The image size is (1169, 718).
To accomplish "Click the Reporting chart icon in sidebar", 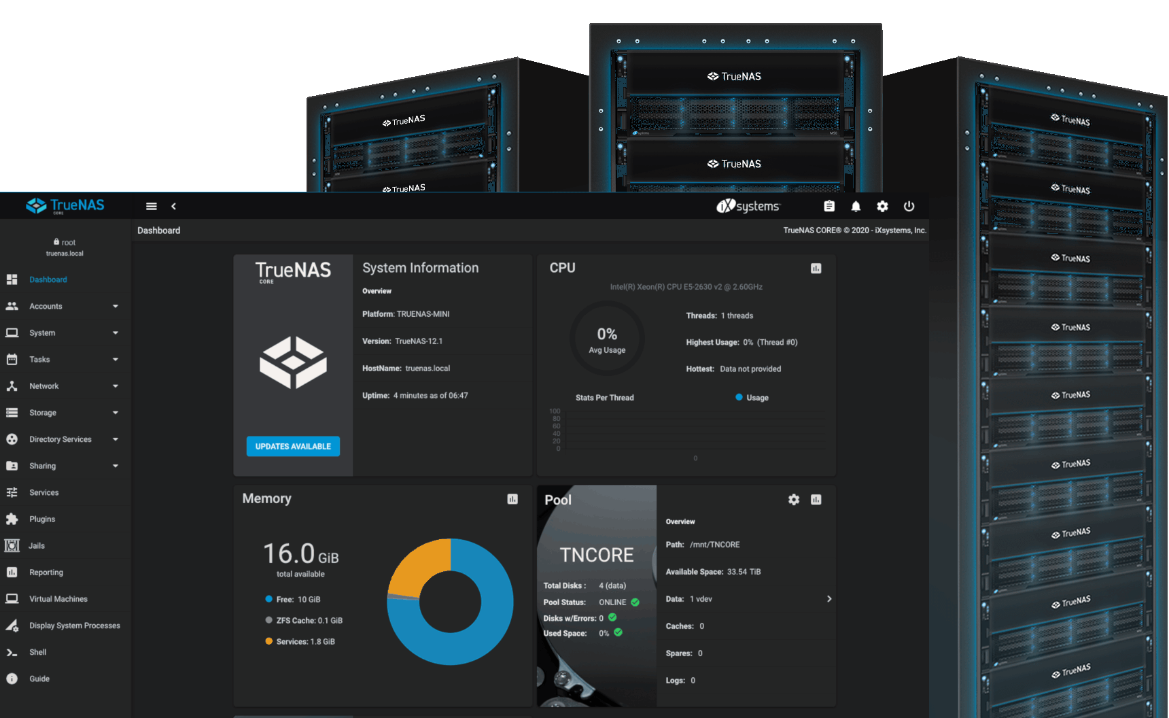I will tap(12, 572).
